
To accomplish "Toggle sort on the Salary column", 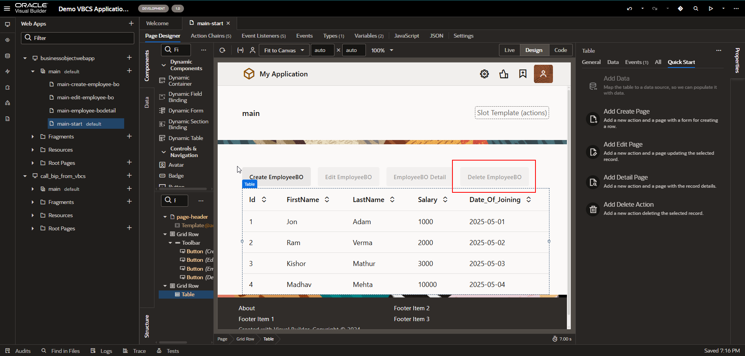I will coord(445,199).
